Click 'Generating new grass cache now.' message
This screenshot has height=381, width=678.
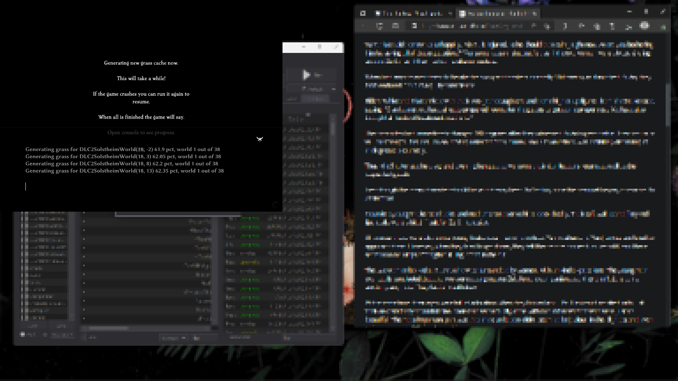click(141, 63)
